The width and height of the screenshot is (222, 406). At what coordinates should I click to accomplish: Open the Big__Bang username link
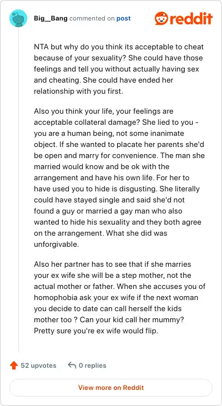pyautogui.click(x=51, y=19)
